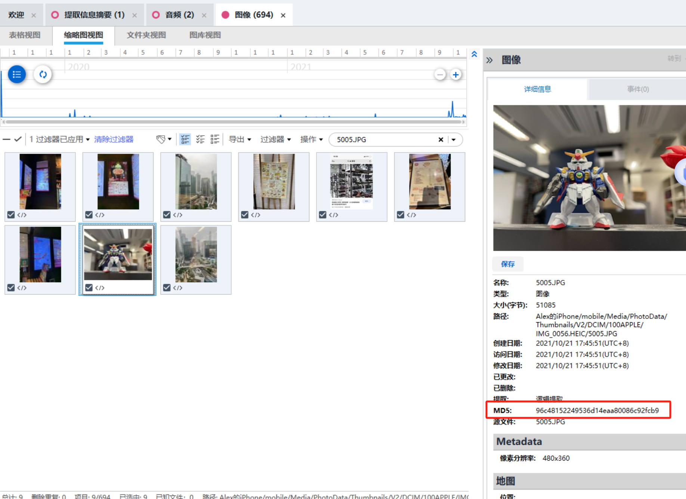
Task: Open the 导出 export dropdown
Action: (x=240, y=139)
